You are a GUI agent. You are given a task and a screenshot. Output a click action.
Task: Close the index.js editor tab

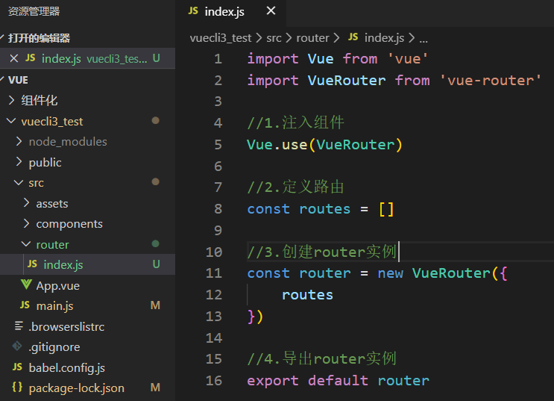(271, 11)
